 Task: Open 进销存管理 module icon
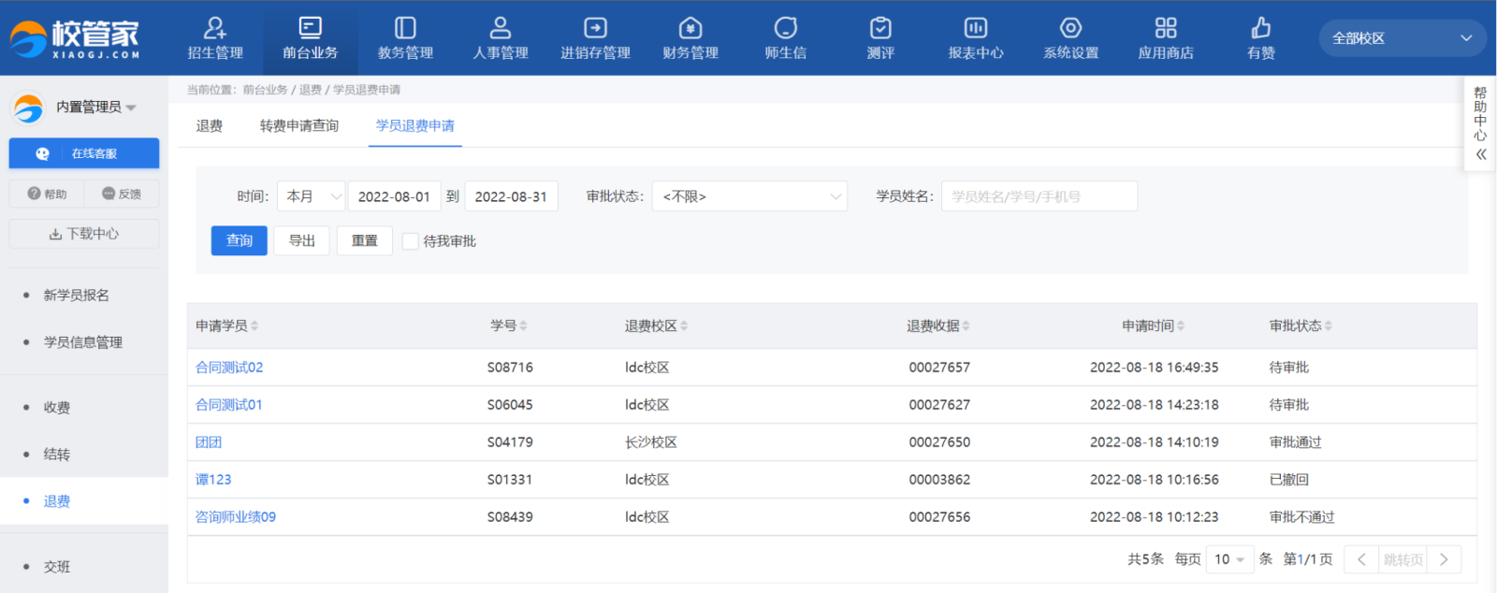(595, 28)
